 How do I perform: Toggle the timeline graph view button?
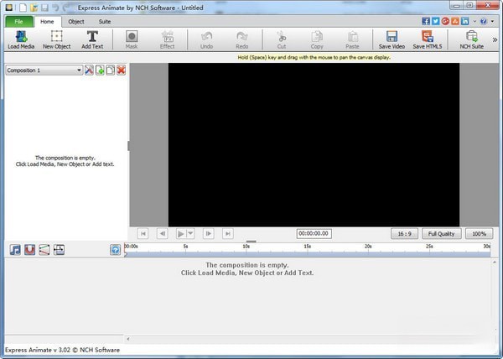click(x=44, y=249)
